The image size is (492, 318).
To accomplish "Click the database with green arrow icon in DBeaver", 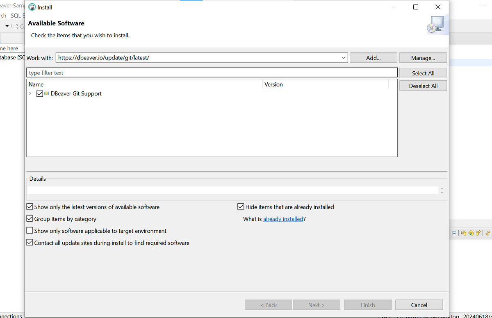I will click(471, 233).
